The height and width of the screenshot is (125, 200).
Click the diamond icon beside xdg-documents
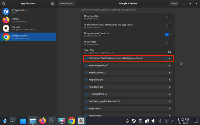tap(86, 73)
